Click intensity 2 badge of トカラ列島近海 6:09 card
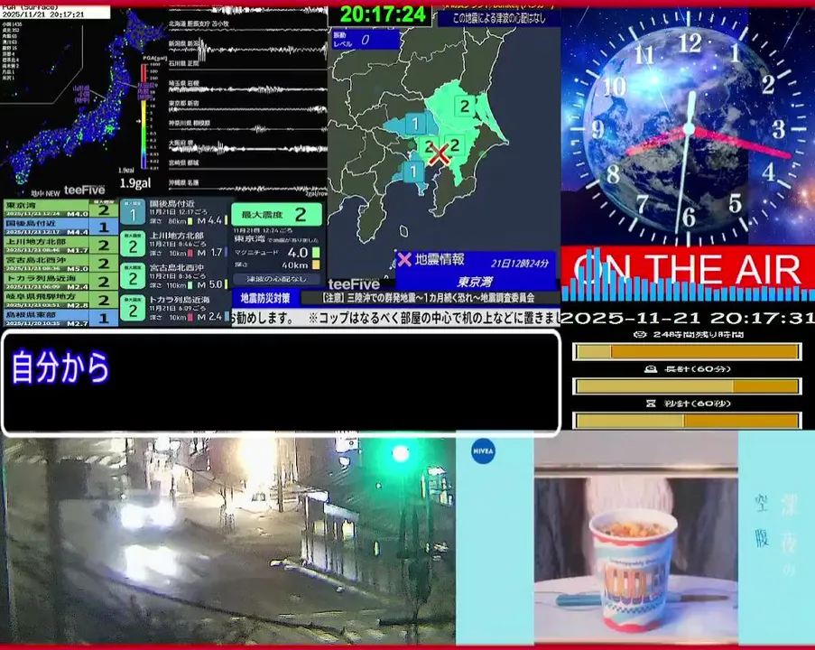 pyautogui.click(x=133, y=309)
